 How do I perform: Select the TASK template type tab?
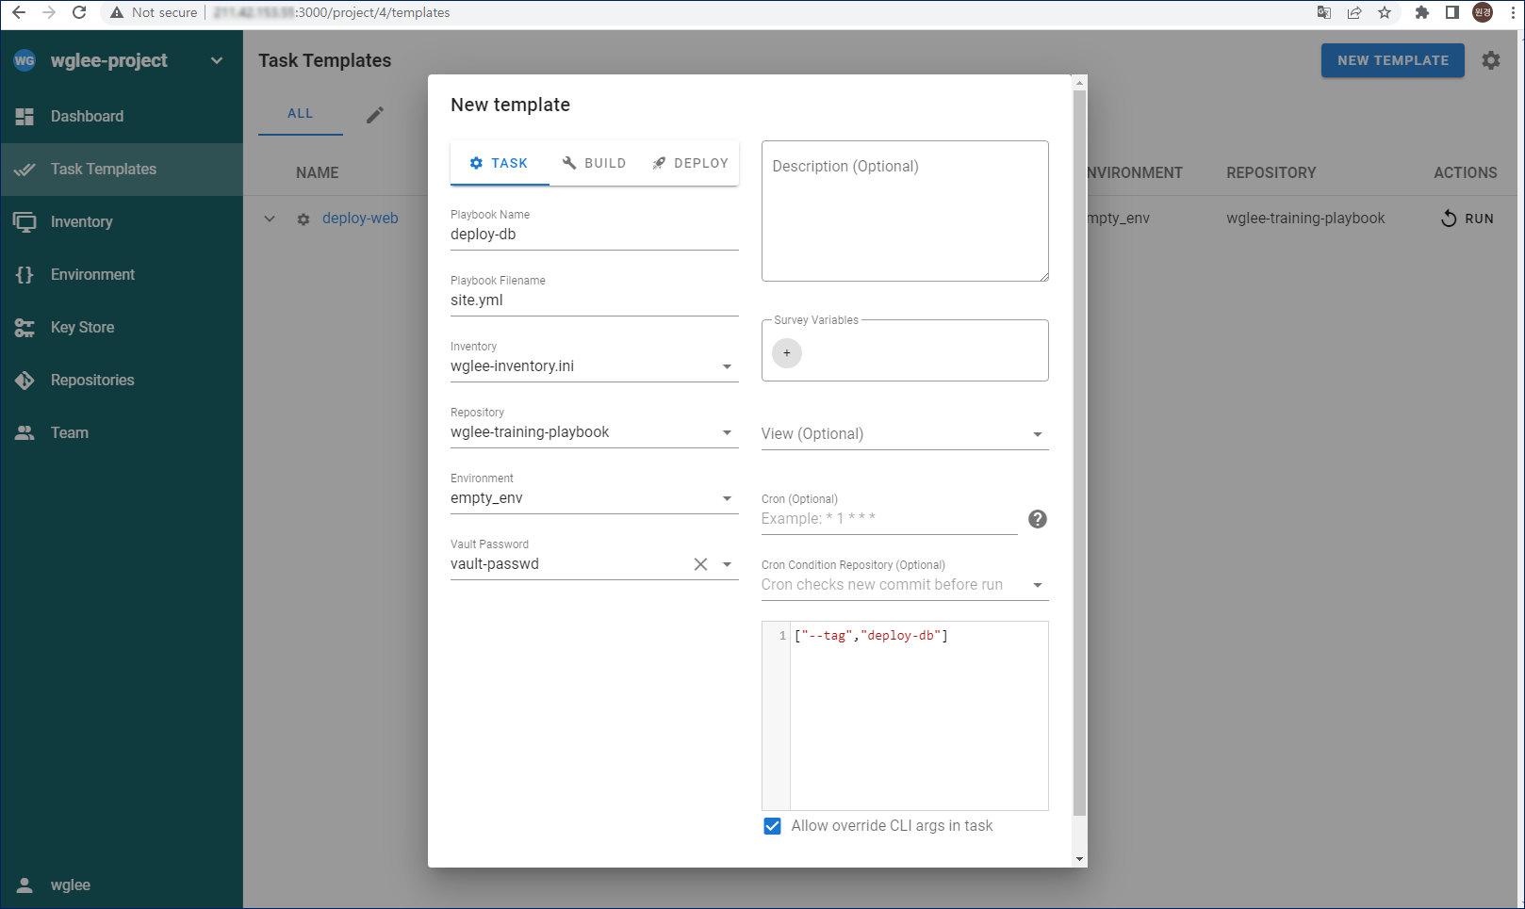point(500,163)
